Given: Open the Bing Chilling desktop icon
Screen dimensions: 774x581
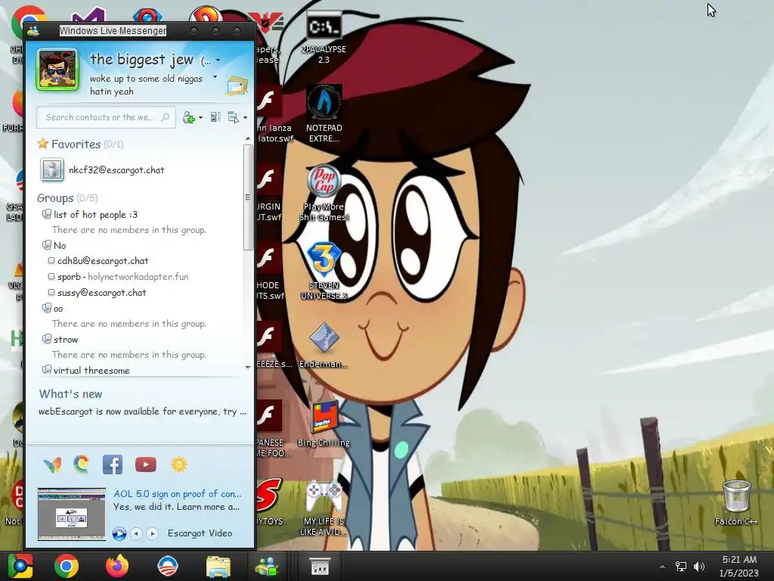Looking at the screenshot, I should point(324,425).
